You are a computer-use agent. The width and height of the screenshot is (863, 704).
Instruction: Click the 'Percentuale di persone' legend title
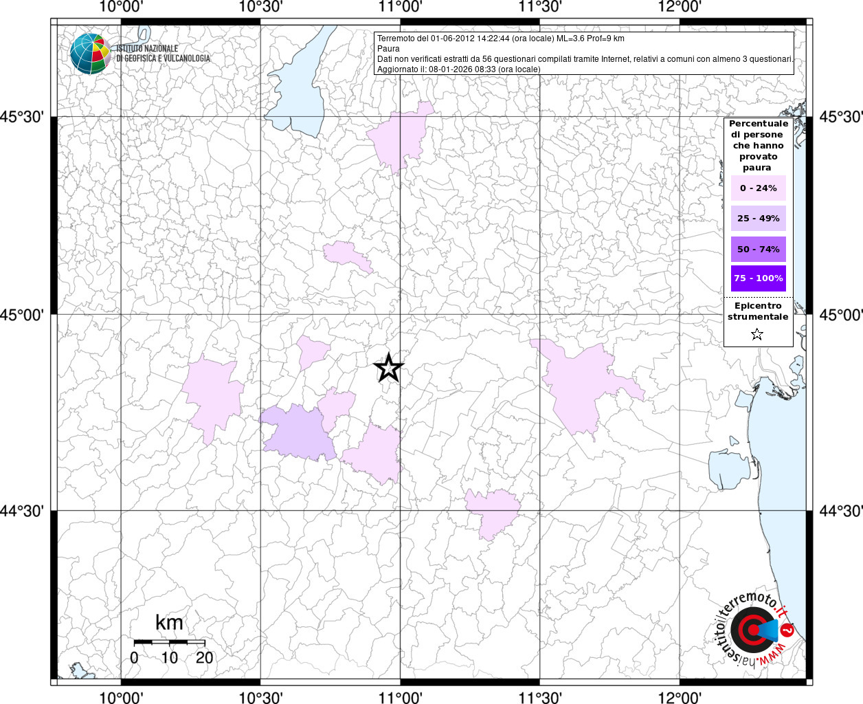click(x=759, y=146)
